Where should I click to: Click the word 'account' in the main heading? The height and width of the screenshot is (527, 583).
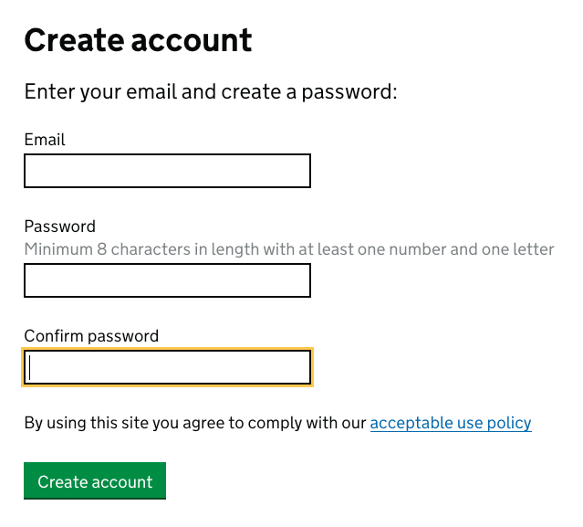[192, 41]
